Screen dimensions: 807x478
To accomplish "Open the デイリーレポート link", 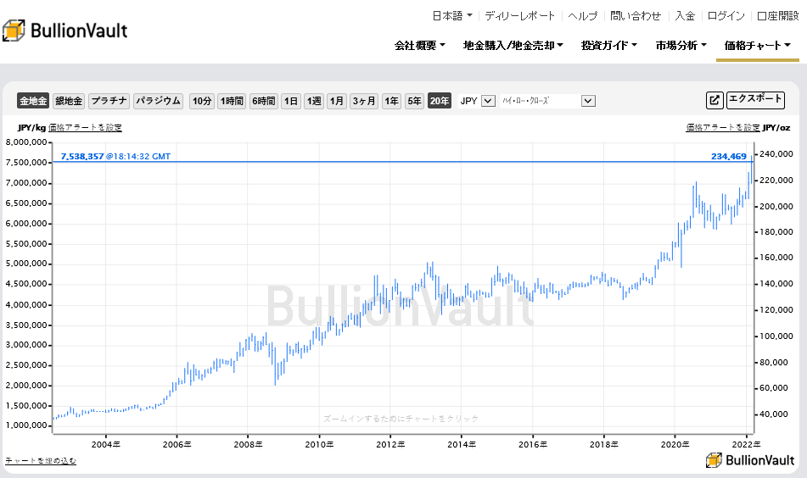I will click(520, 16).
